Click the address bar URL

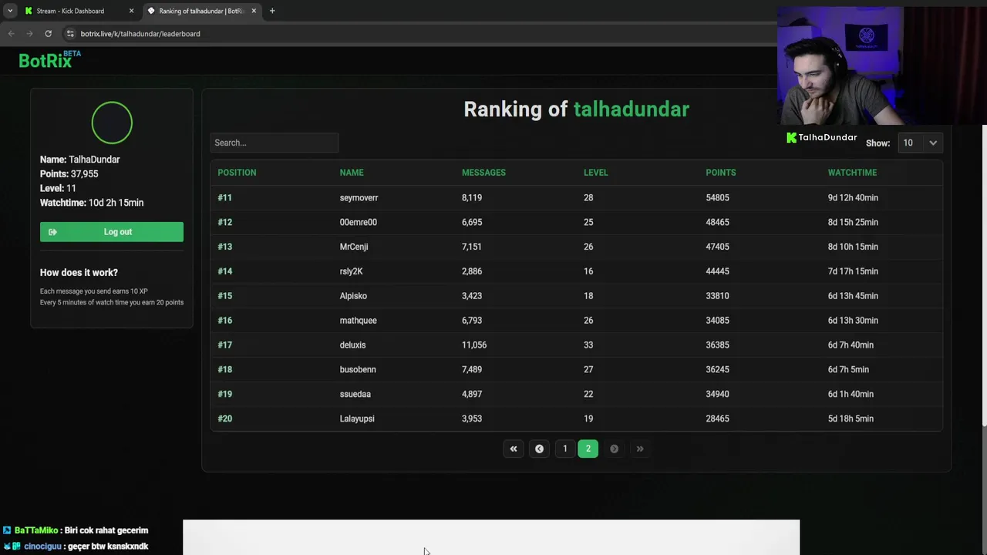[140, 33]
